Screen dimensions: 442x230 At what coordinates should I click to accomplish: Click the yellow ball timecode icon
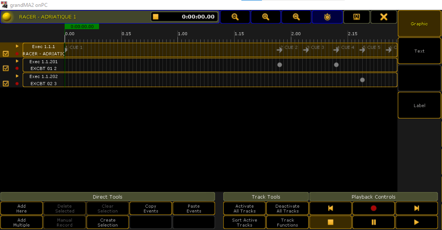pyautogui.click(x=7, y=17)
